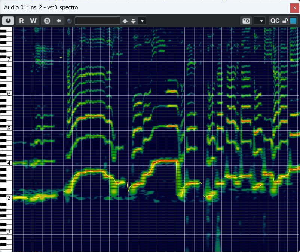The height and width of the screenshot is (252, 300).
Task: Open the preset management dropdown menu
Action: point(142,21)
